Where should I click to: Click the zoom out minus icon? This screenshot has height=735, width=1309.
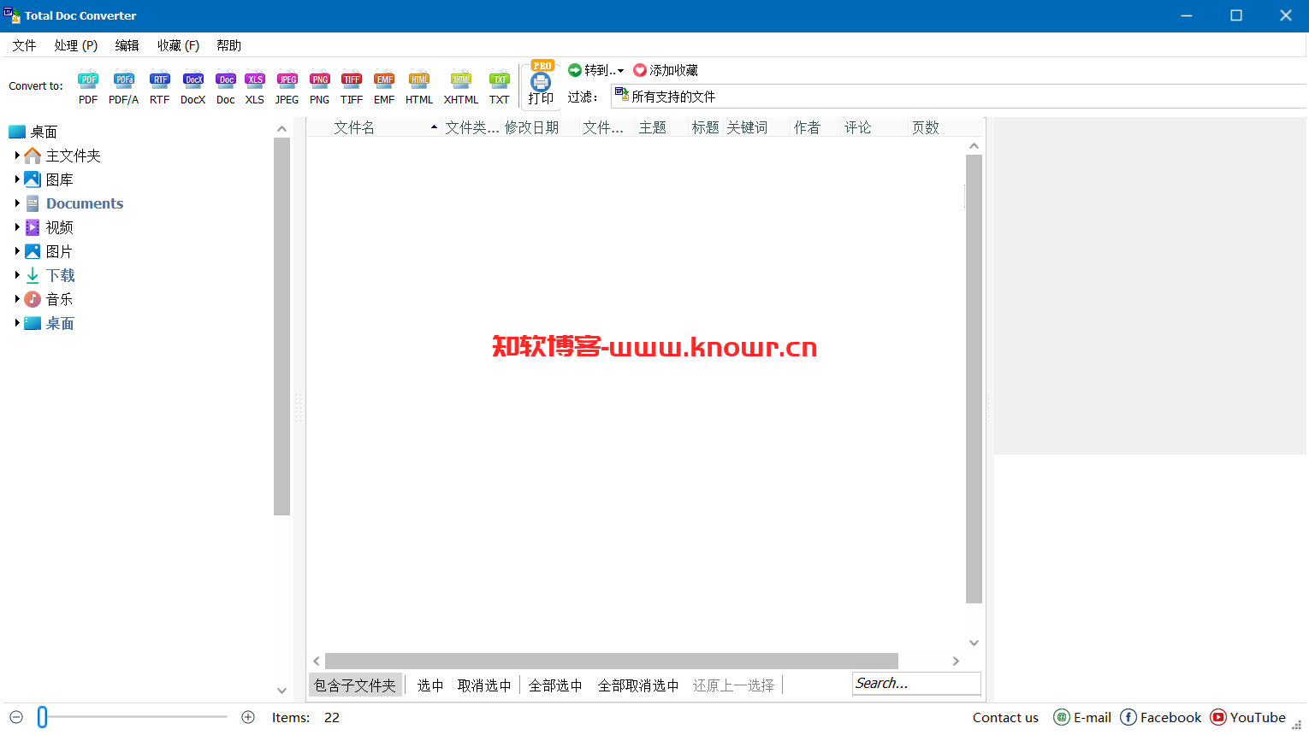pos(16,717)
